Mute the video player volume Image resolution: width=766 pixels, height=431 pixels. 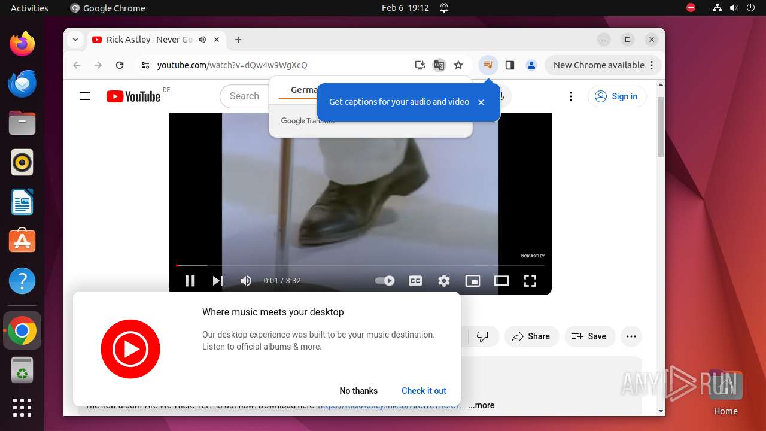246,281
